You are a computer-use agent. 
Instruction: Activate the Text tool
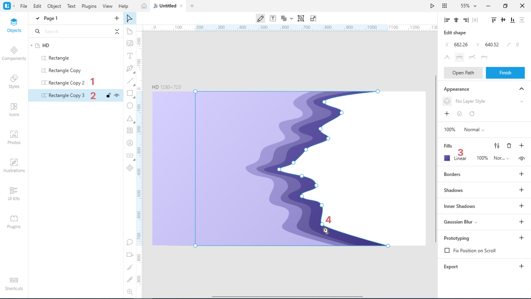pos(130,56)
